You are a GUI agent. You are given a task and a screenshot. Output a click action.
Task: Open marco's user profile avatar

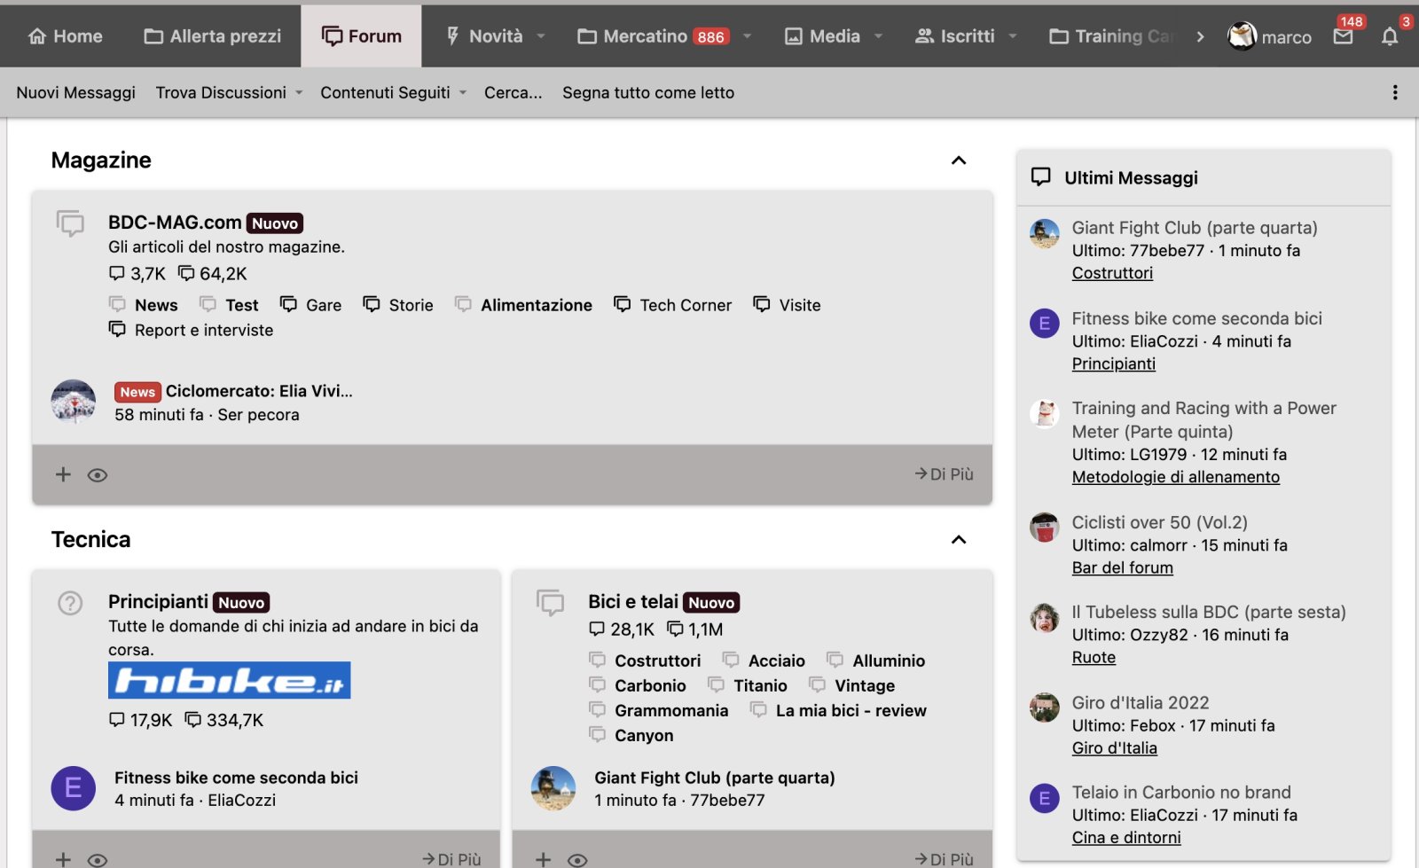[1242, 36]
